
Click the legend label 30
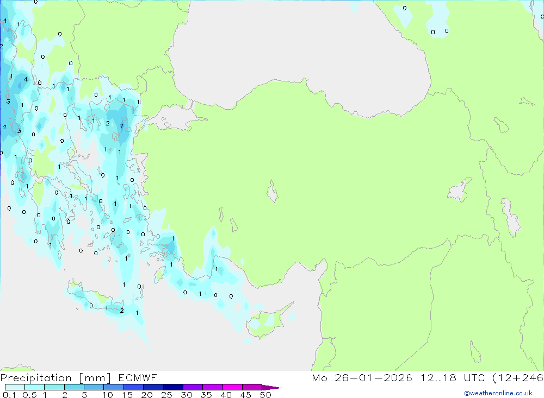pyautogui.click(x=186, y=395)
